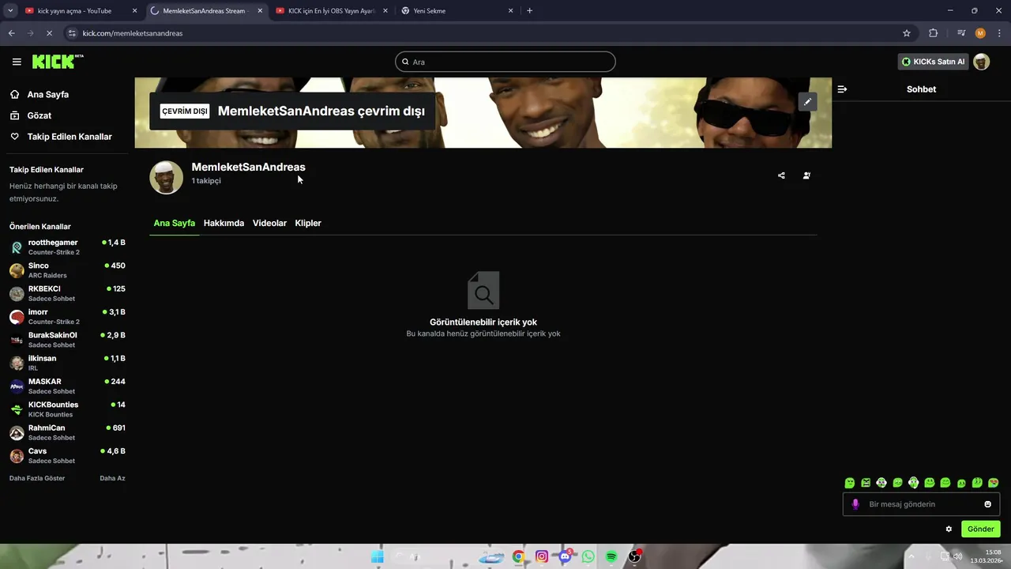Image resolution: width=1011 pixels, height=569 pixels.
Task: Click the Bir mesaj gönderin input
Action: pyautogui.click(x=921, y=504)
